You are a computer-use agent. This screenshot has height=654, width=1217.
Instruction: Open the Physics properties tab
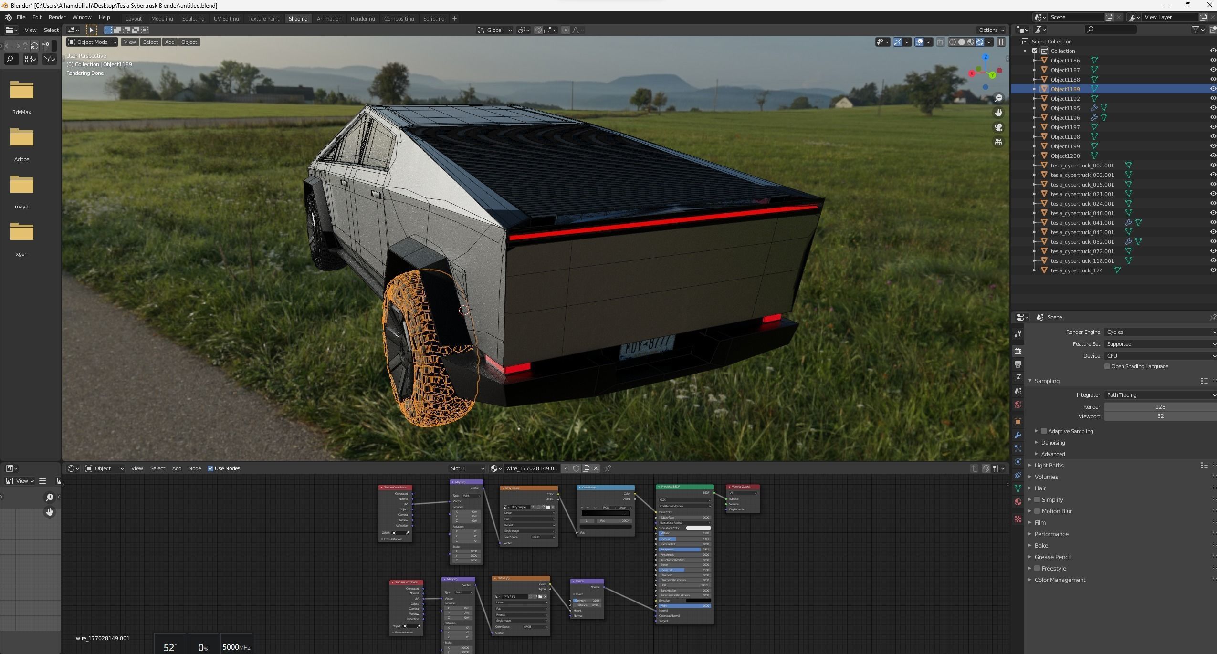(x=1018, y=462)
